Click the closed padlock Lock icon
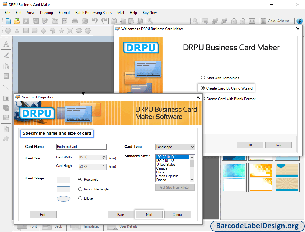This screenshot has height=232, width=305. click(x=234, y=21)
